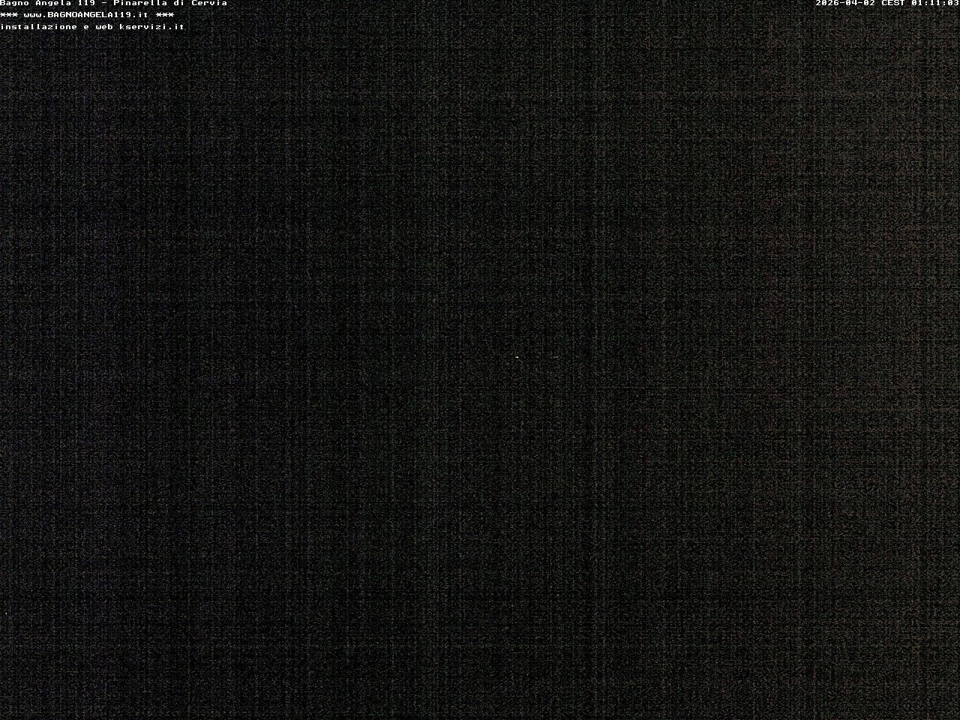Image resolution: width=960 pixels, height=720 pixels.
Task: Click the word "web" in the third line
Action: click(104, 27)
